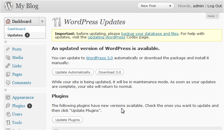Open the WordPress 3.0 link
Screen dimensions: 224x130
click(x=99, y=58)
